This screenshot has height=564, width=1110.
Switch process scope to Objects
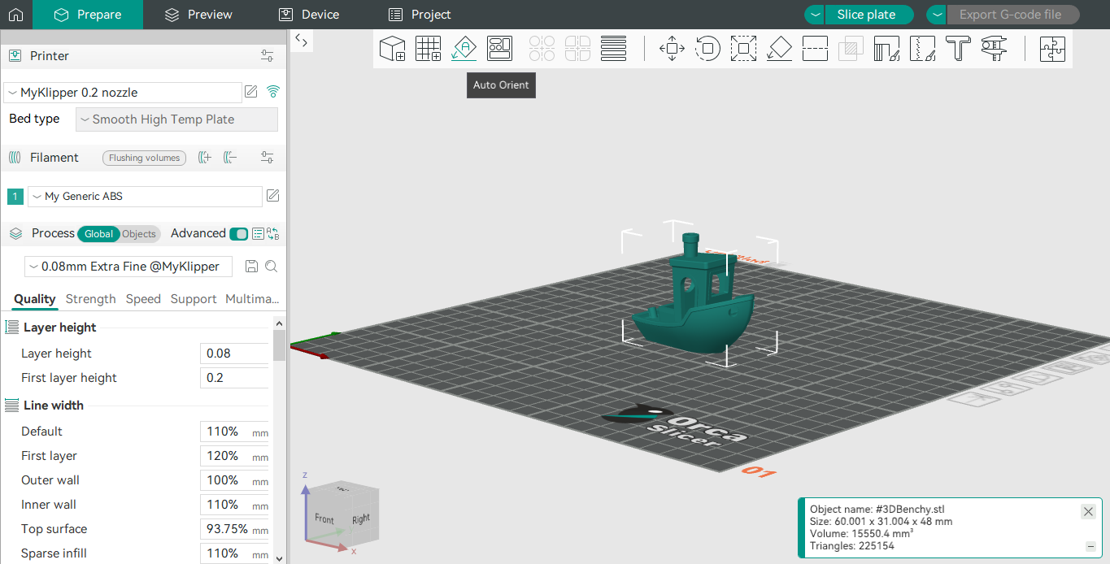tap(139, 234)
